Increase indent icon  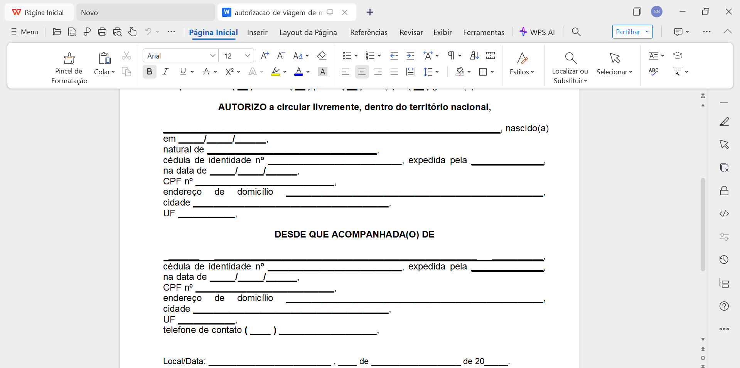410,56
